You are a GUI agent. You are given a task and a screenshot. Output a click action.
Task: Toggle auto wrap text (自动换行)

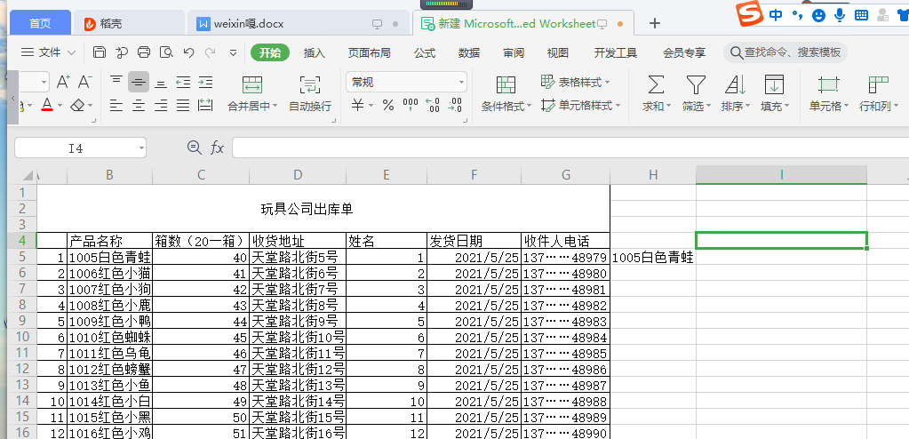[x=310, y=94]
